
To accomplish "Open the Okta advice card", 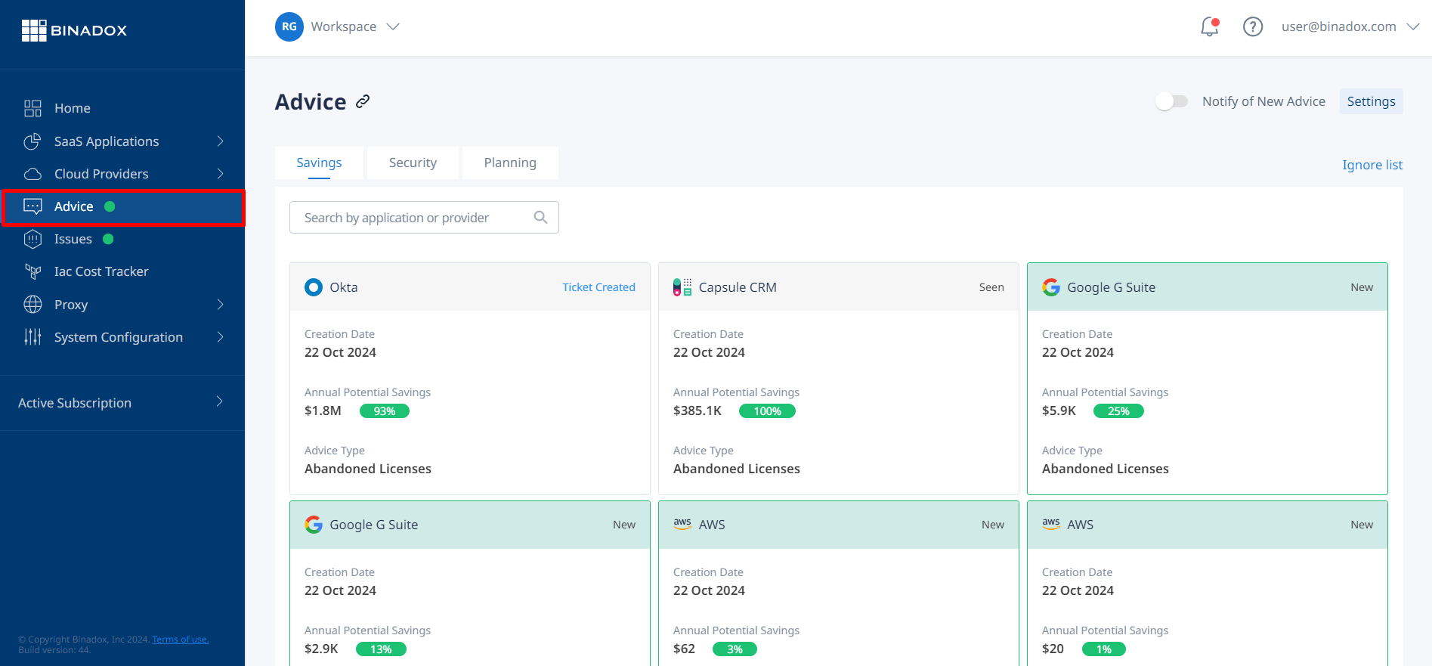I will pyautogui.click(x=470, y=379).
